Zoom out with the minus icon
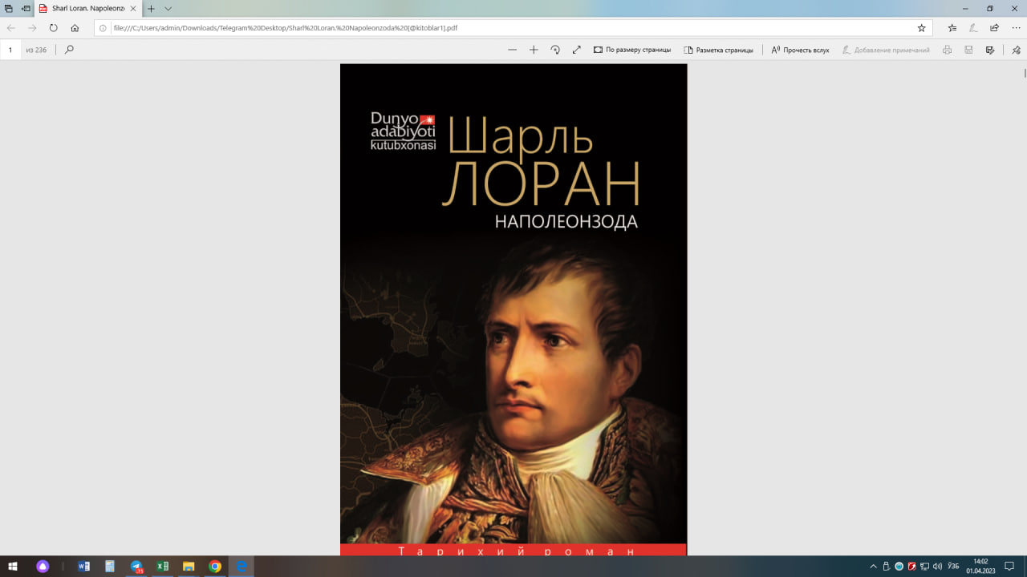This screenshot has height=577, width=1027. 512,50
